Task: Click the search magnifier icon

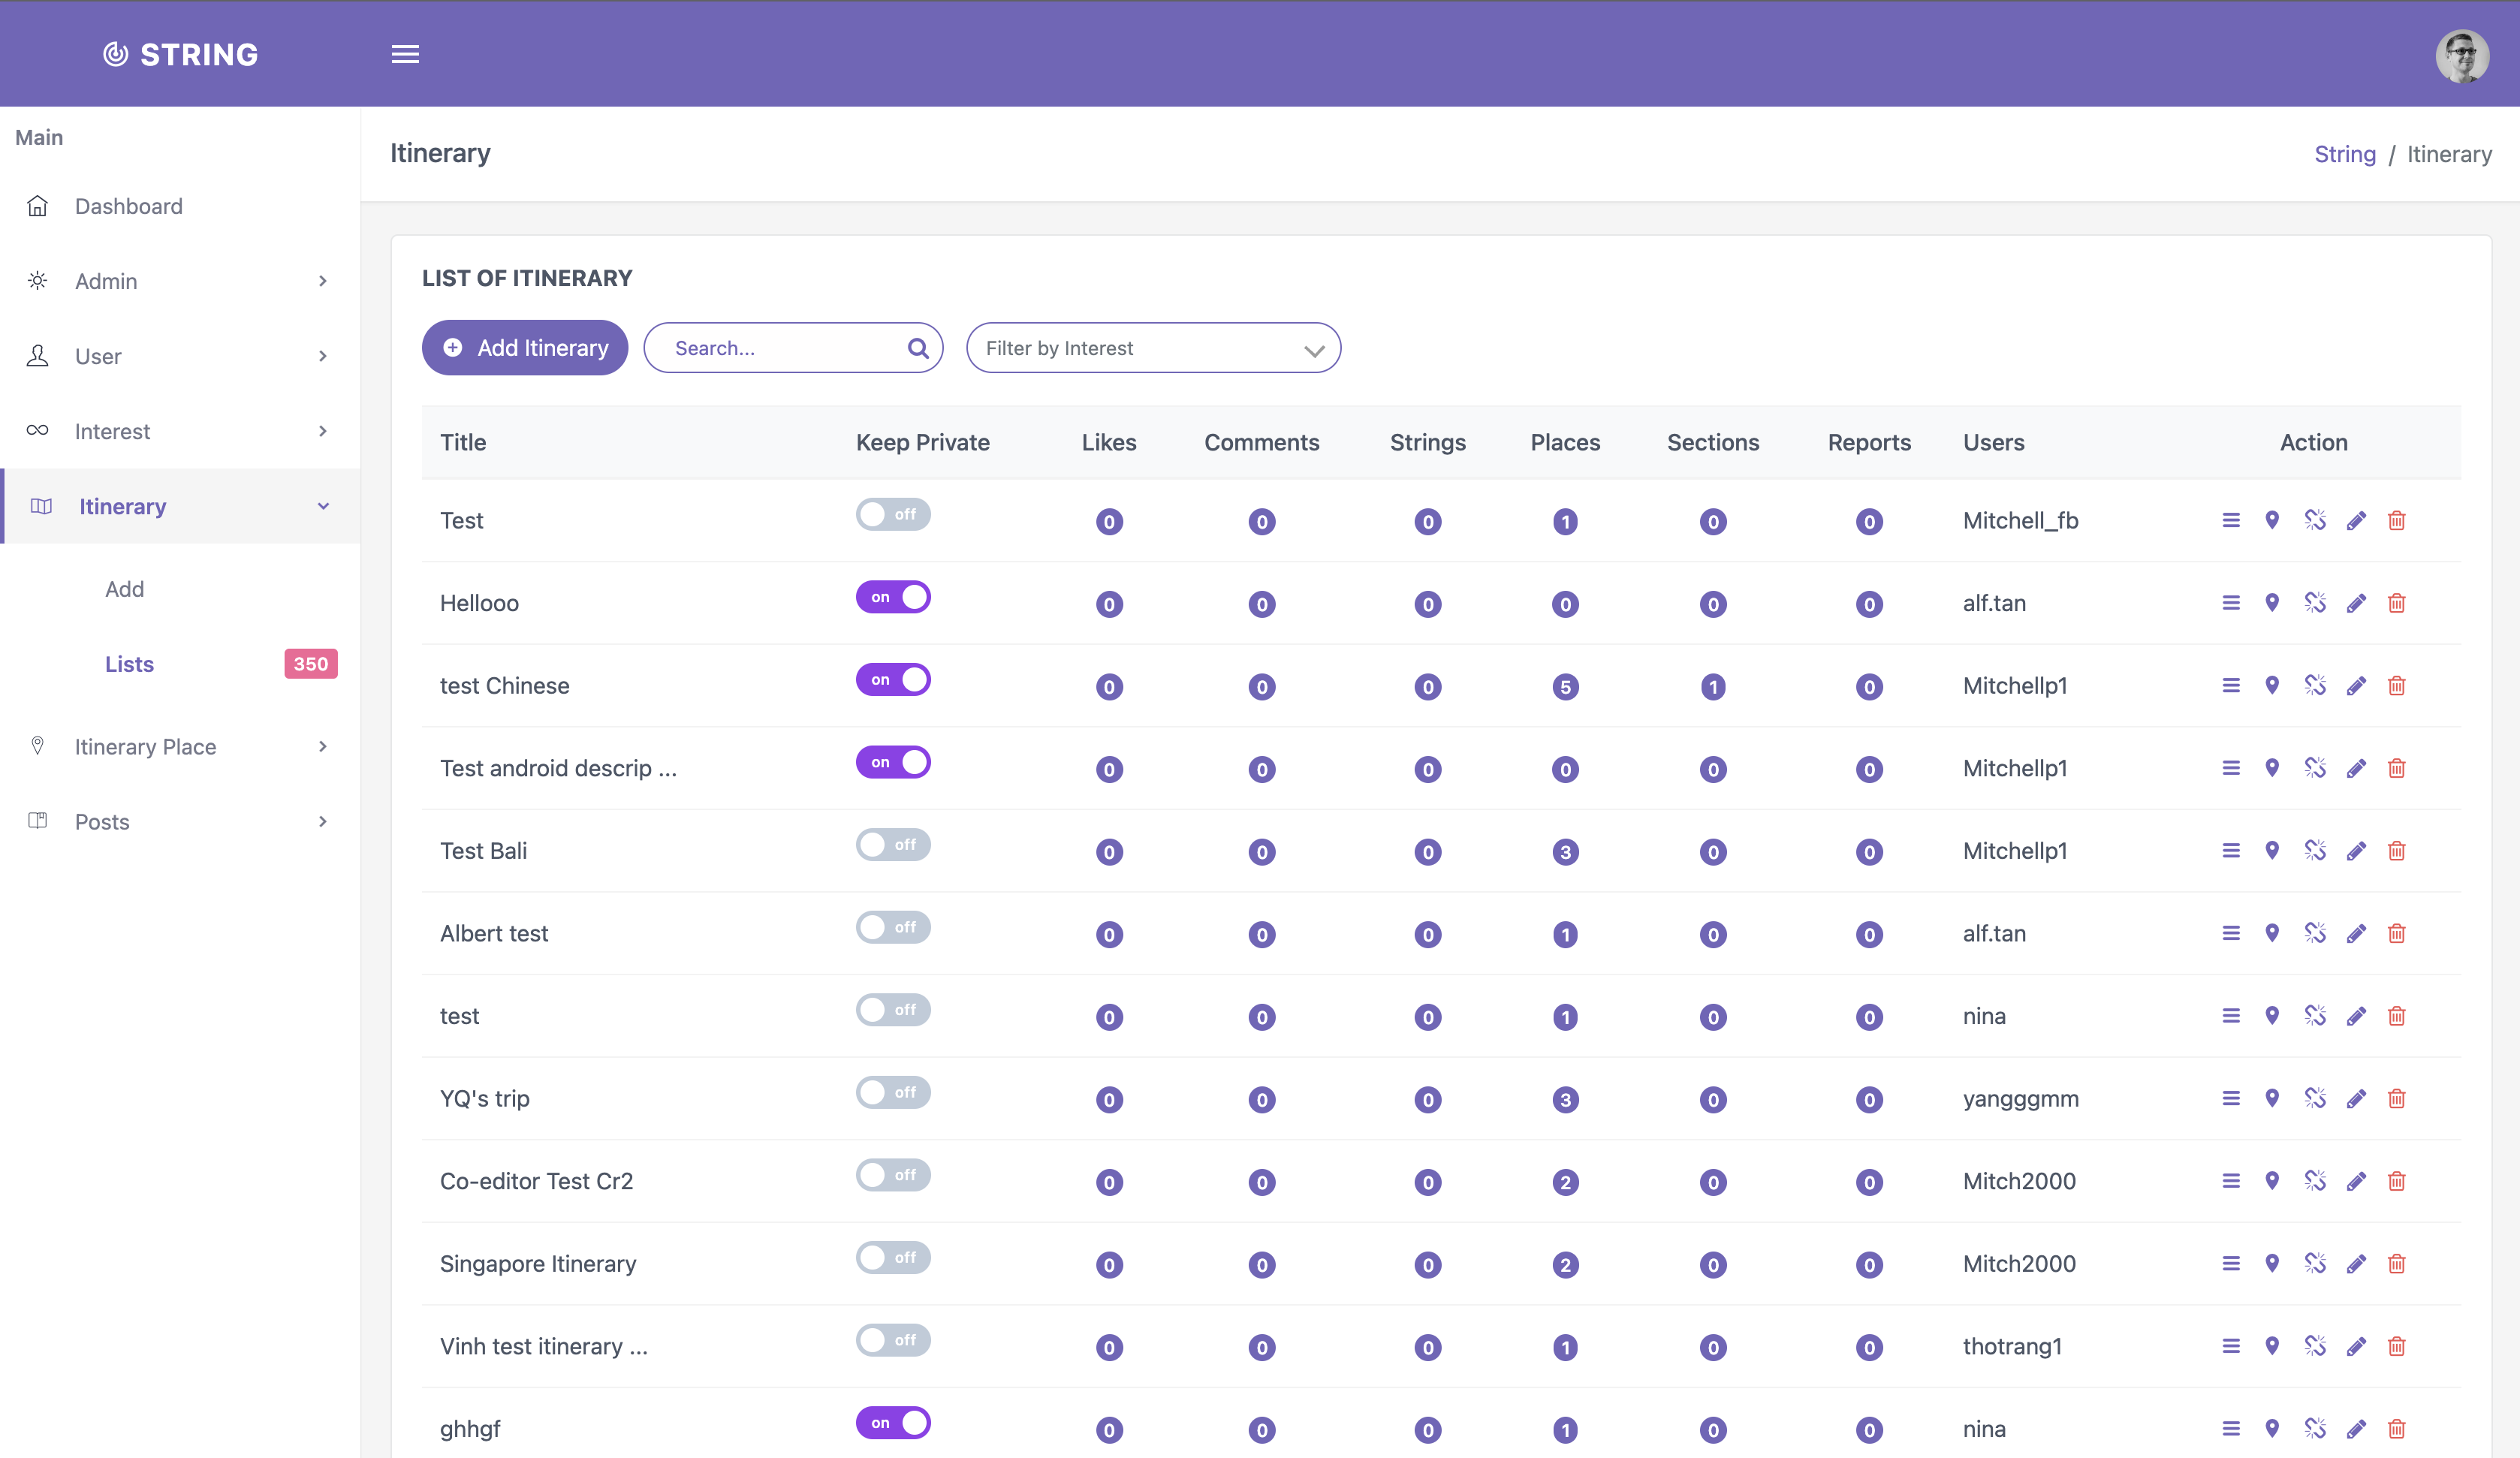Action: (x=917, y=348)
